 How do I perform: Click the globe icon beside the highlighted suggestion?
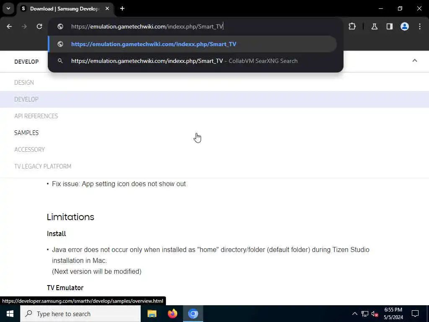click(60, 44)
